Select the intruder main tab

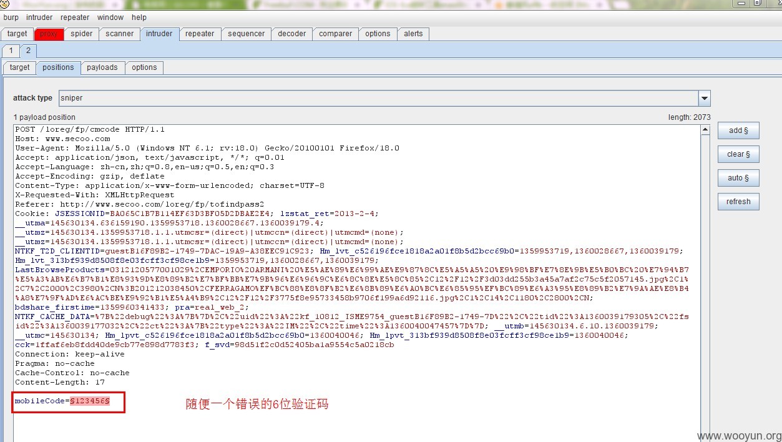159,34
